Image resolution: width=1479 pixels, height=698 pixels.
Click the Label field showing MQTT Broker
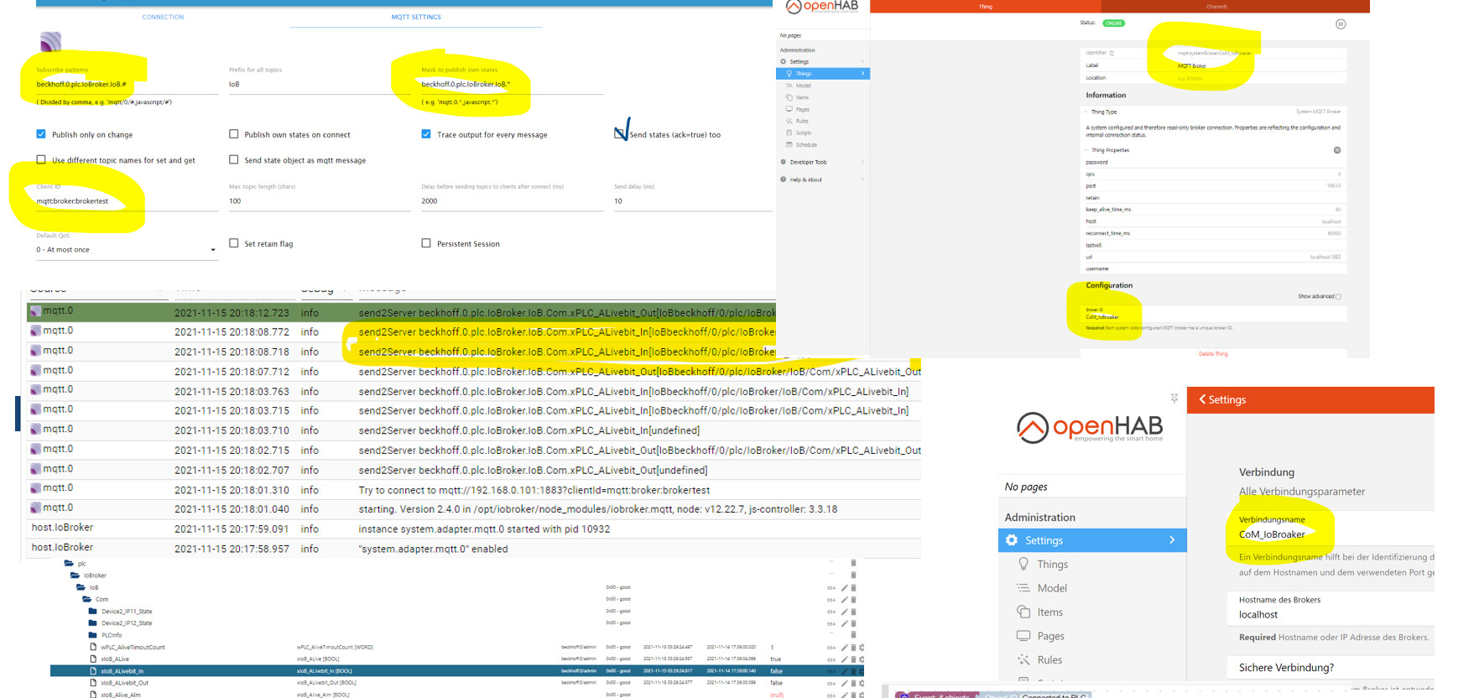(1214, 65)
